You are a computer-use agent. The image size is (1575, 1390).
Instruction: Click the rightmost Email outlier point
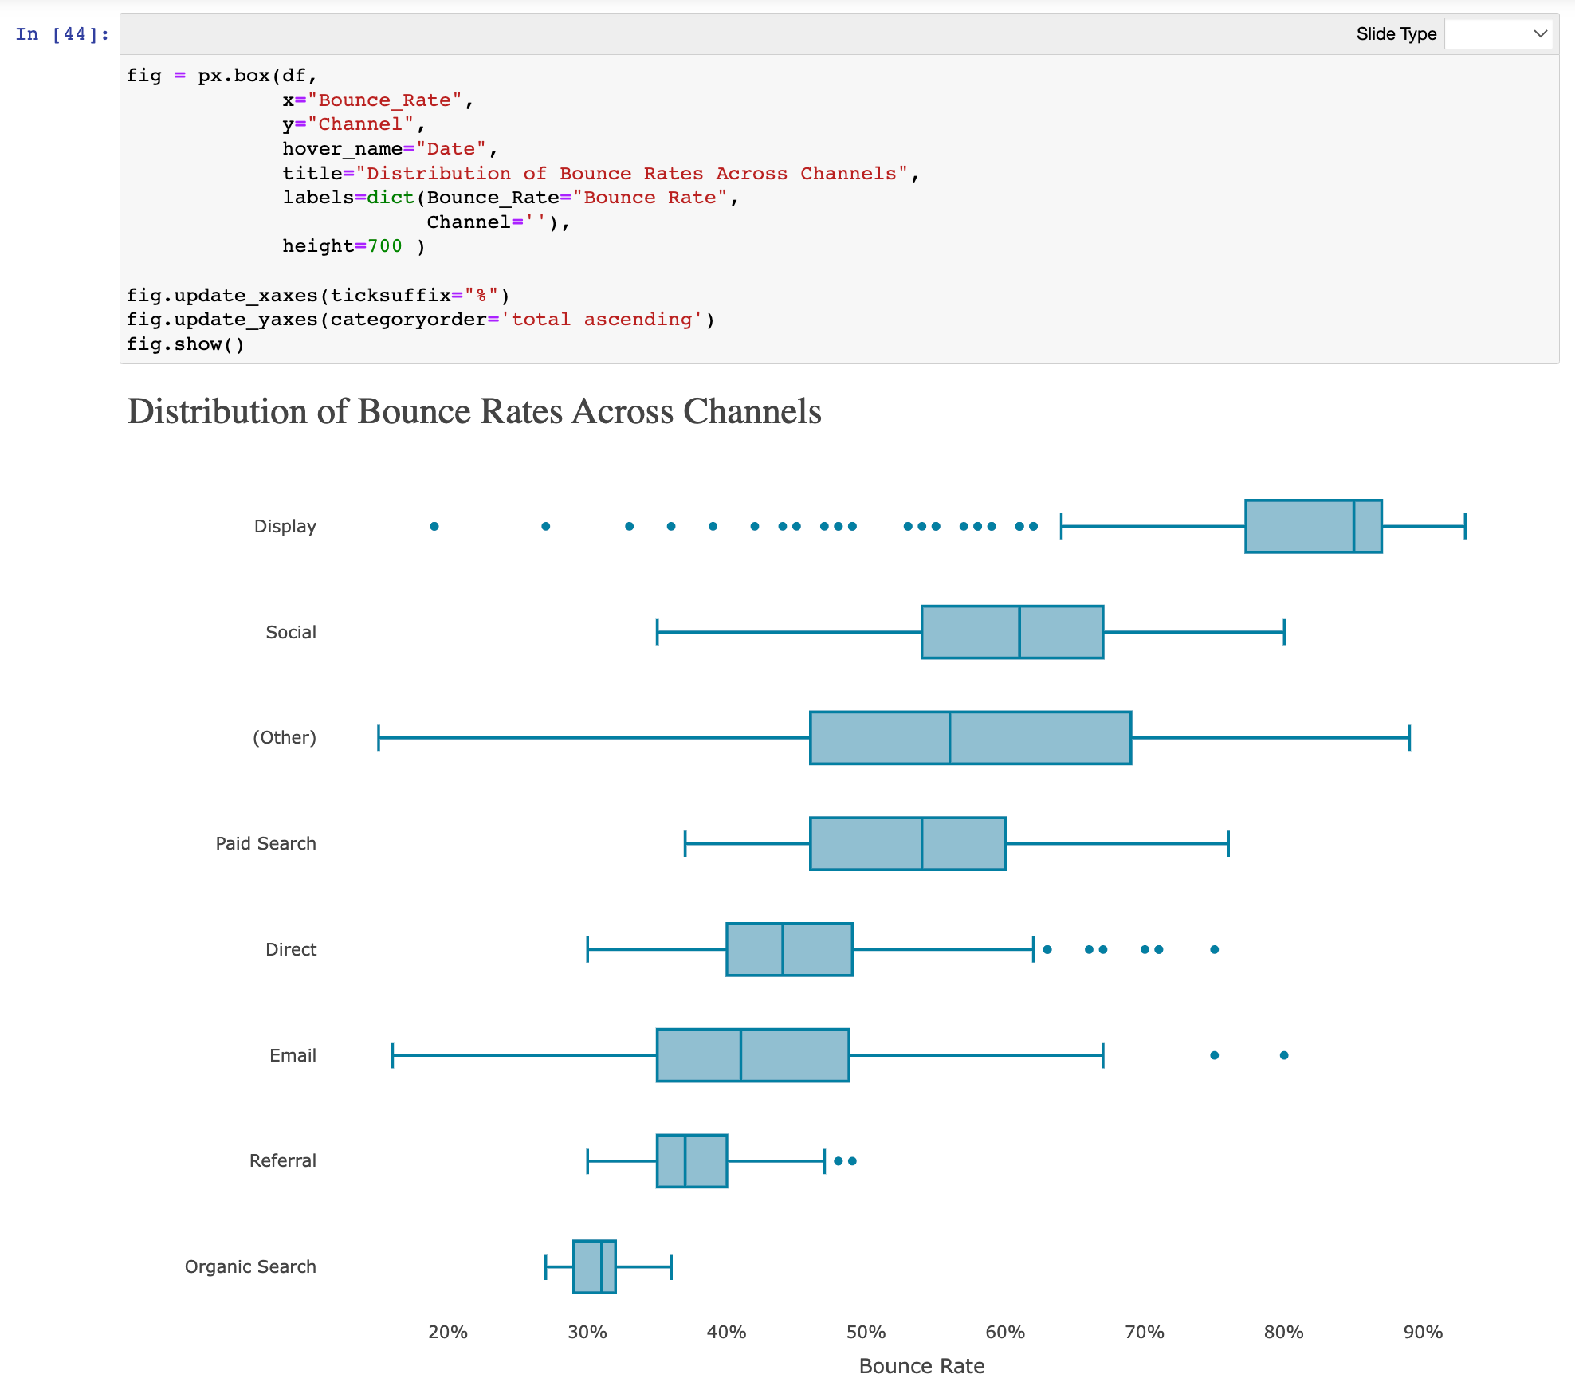point(1284,1055)
